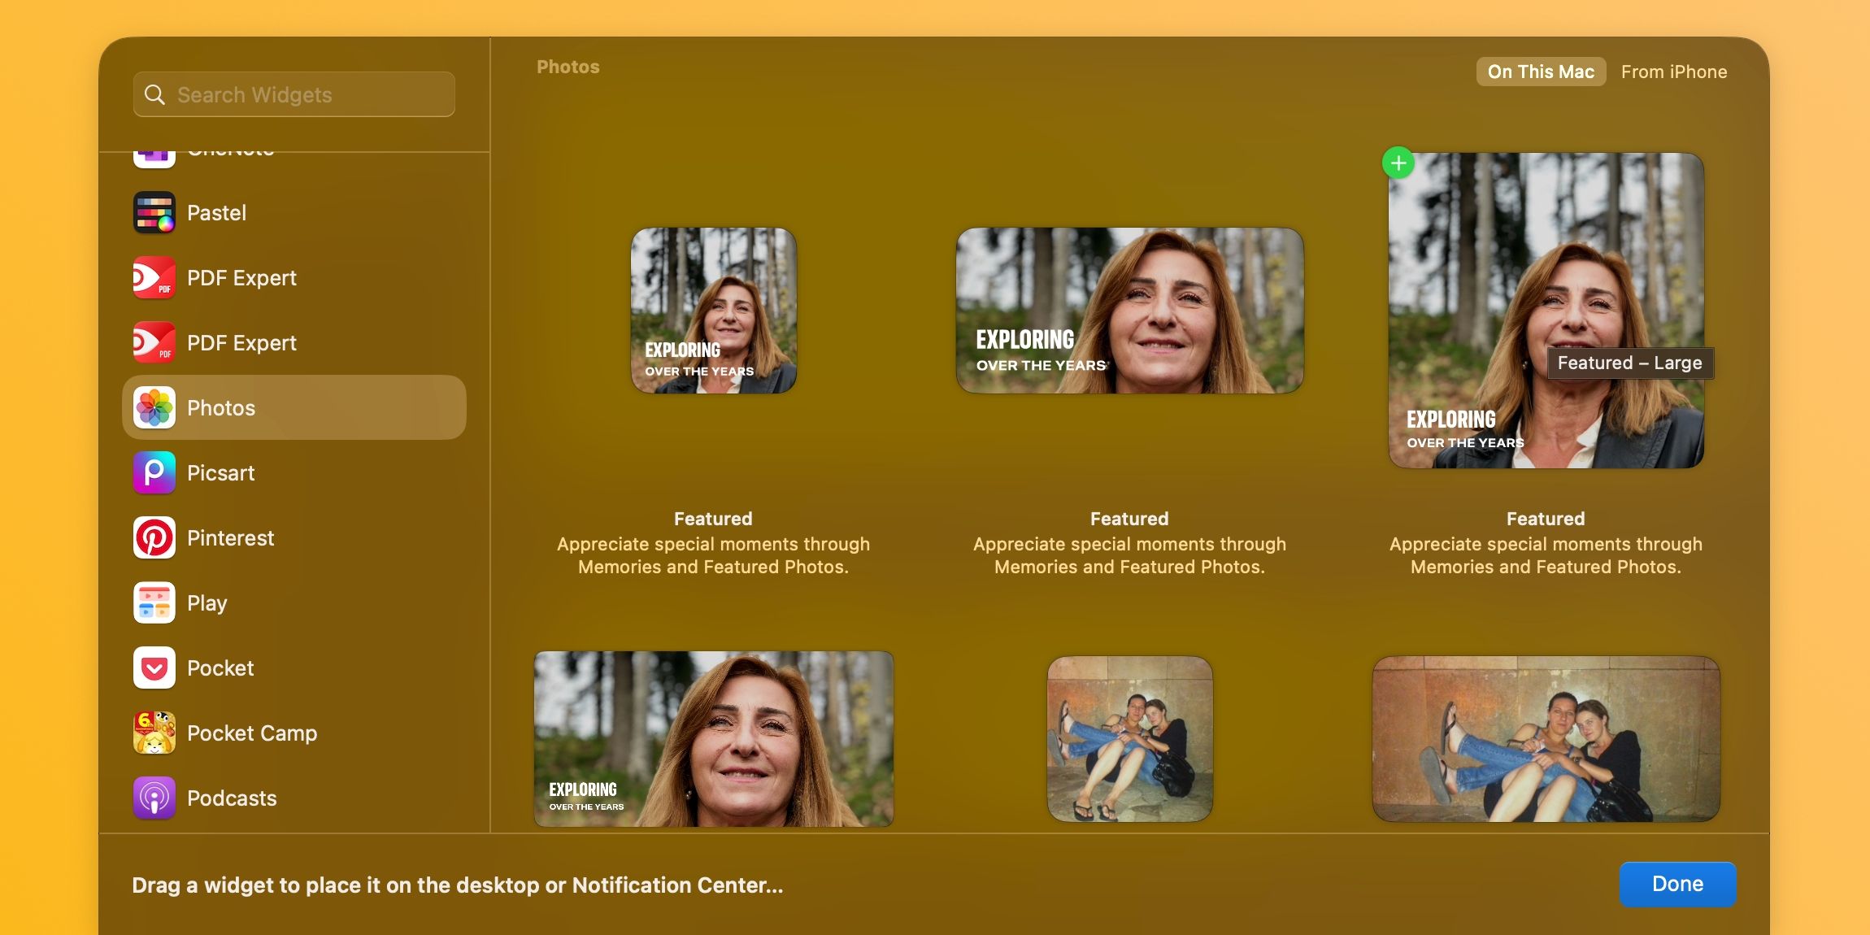This screenshot has height=935, width=1870.
Task: Select Podcasts at the bottom of the sidebar
Action: (232, 798)
